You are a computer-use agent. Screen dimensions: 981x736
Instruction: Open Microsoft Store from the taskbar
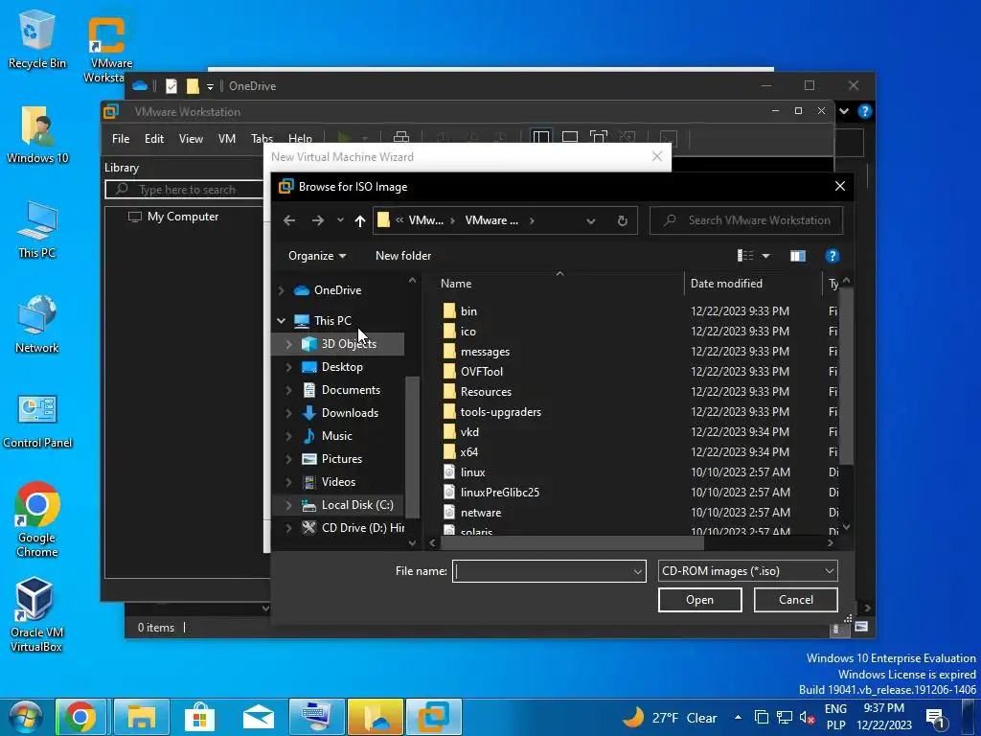[199, 717]
